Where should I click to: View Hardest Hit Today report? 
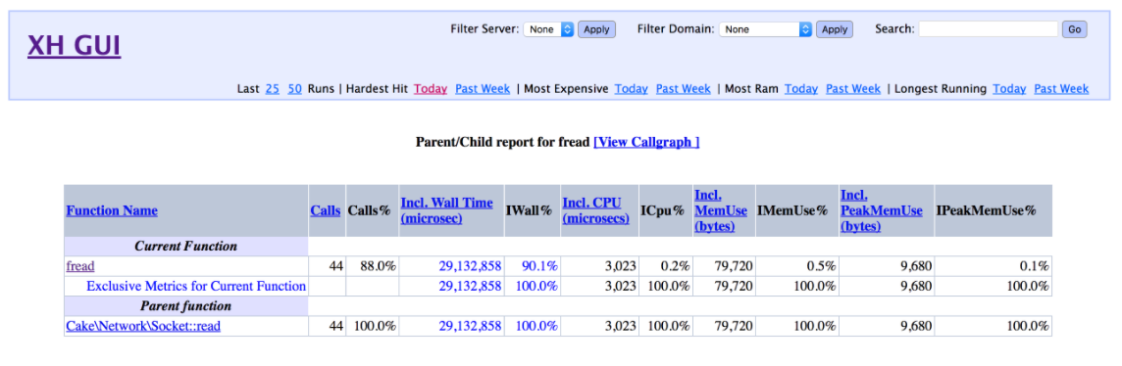click(431, 88)
